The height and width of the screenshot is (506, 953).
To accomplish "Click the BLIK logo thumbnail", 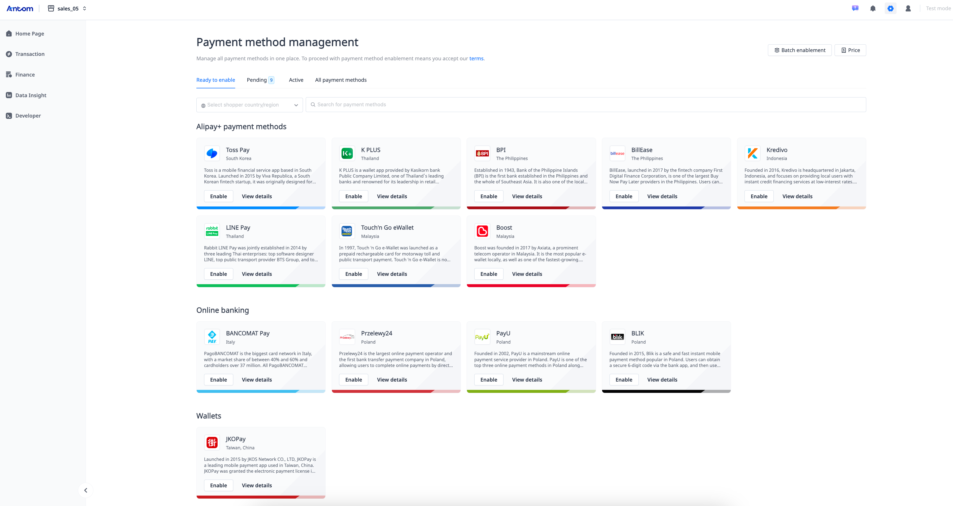I will [x=617, y=337].
